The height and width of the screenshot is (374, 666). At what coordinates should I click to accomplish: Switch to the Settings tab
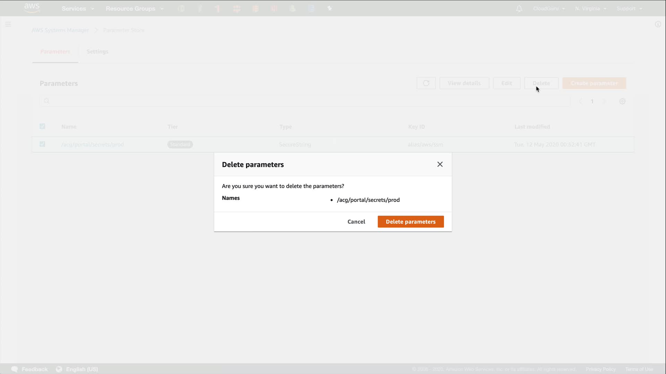pyautogui.click(x=97, y=52)
